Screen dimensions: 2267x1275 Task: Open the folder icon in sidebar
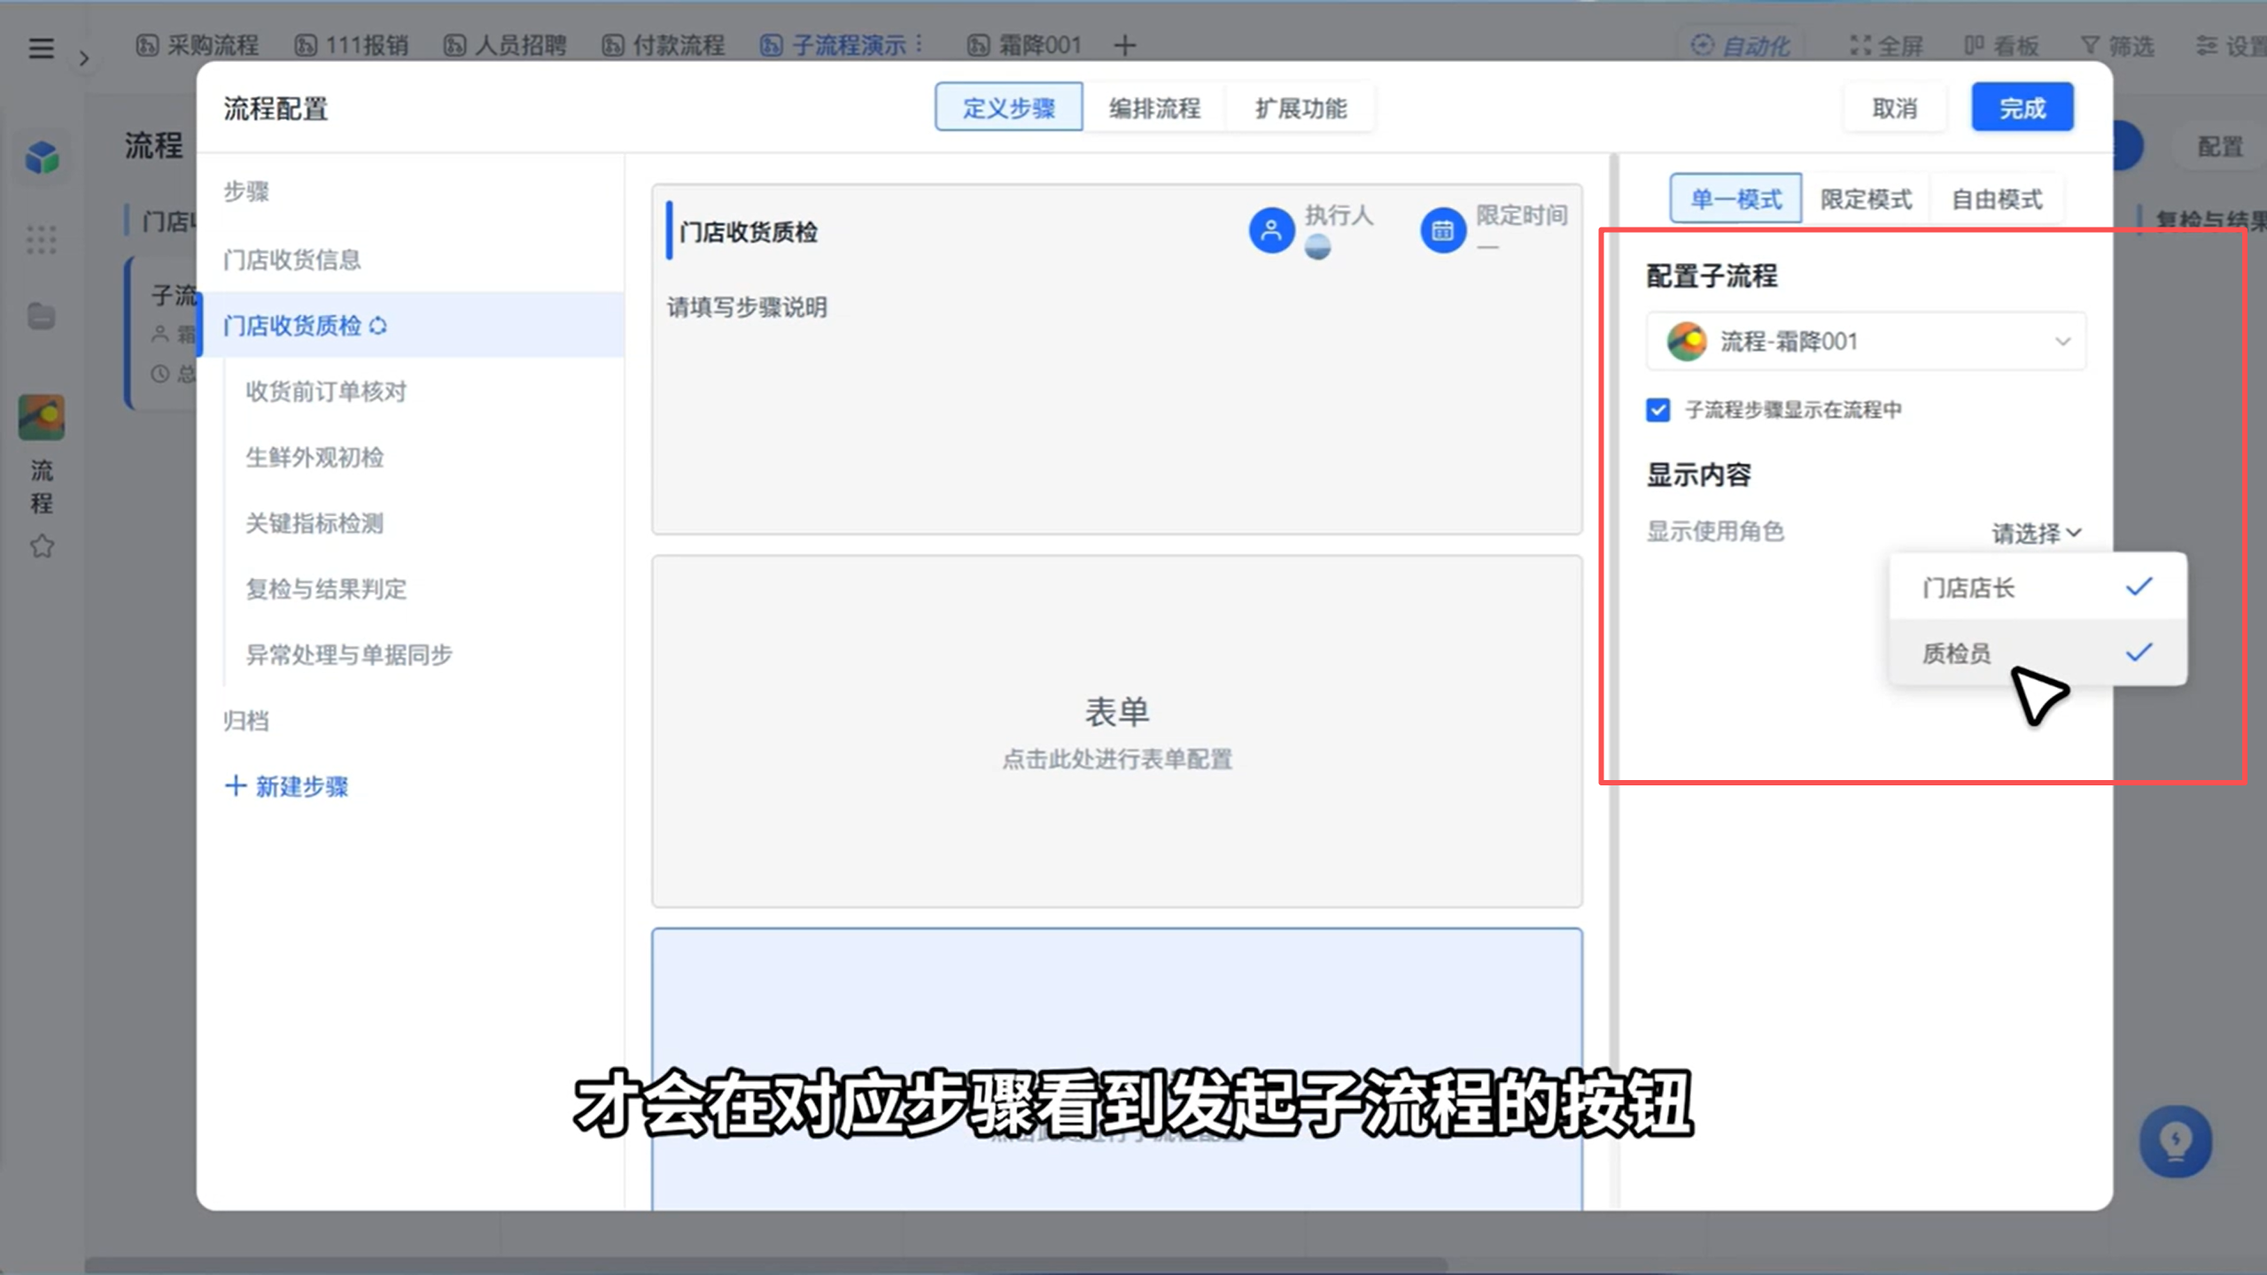click(42, 316)
